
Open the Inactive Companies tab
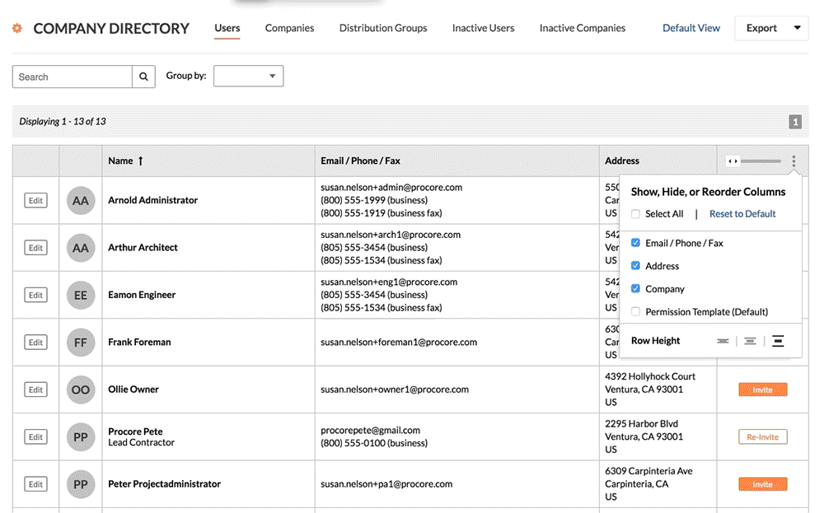(583, 28)
